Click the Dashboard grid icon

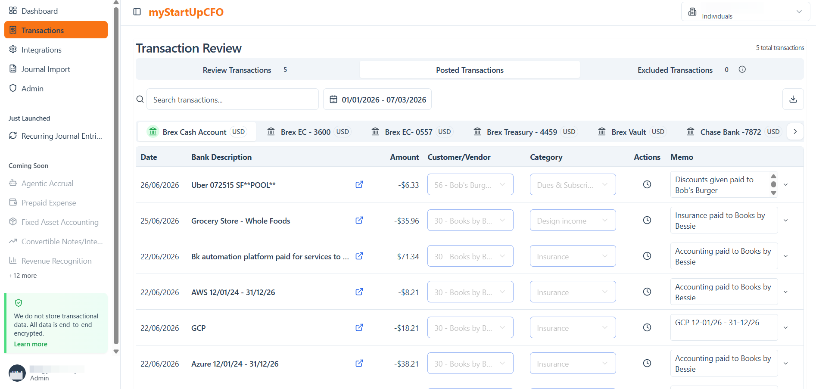click(x=13, y=10)
